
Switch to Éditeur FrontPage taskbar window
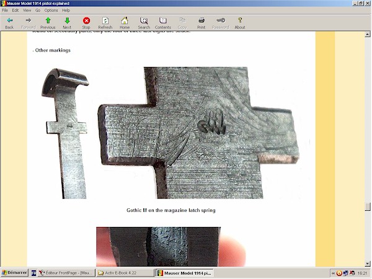66,273
